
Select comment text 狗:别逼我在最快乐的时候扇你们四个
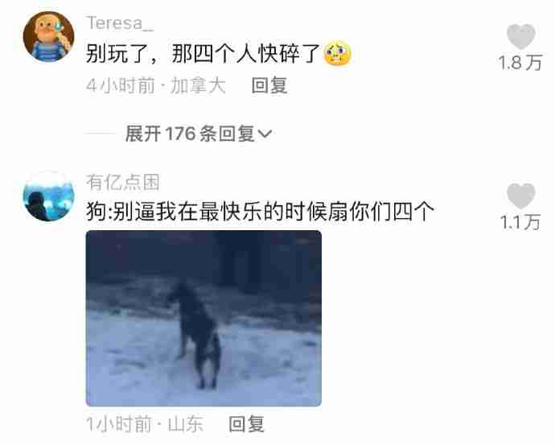coord(260,212)
